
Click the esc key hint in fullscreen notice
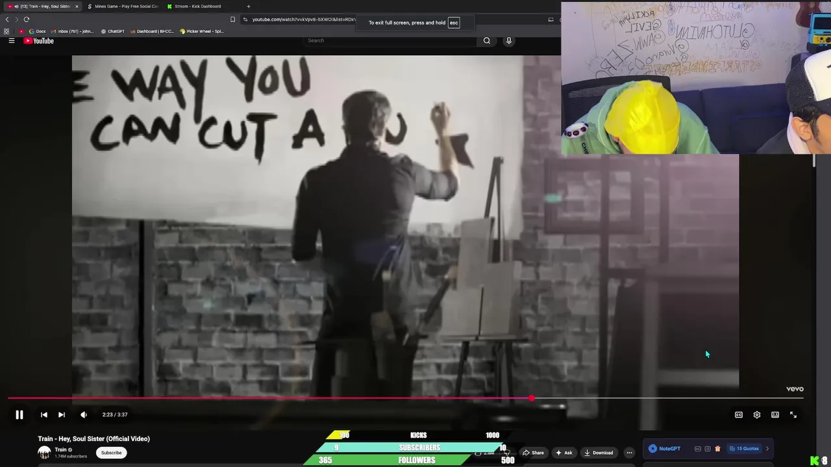click(454, 23)
